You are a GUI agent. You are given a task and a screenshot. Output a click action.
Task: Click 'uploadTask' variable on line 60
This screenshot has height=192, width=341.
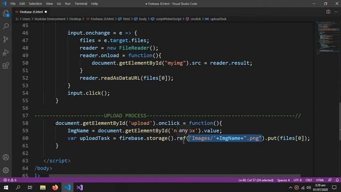click(95, 138)
